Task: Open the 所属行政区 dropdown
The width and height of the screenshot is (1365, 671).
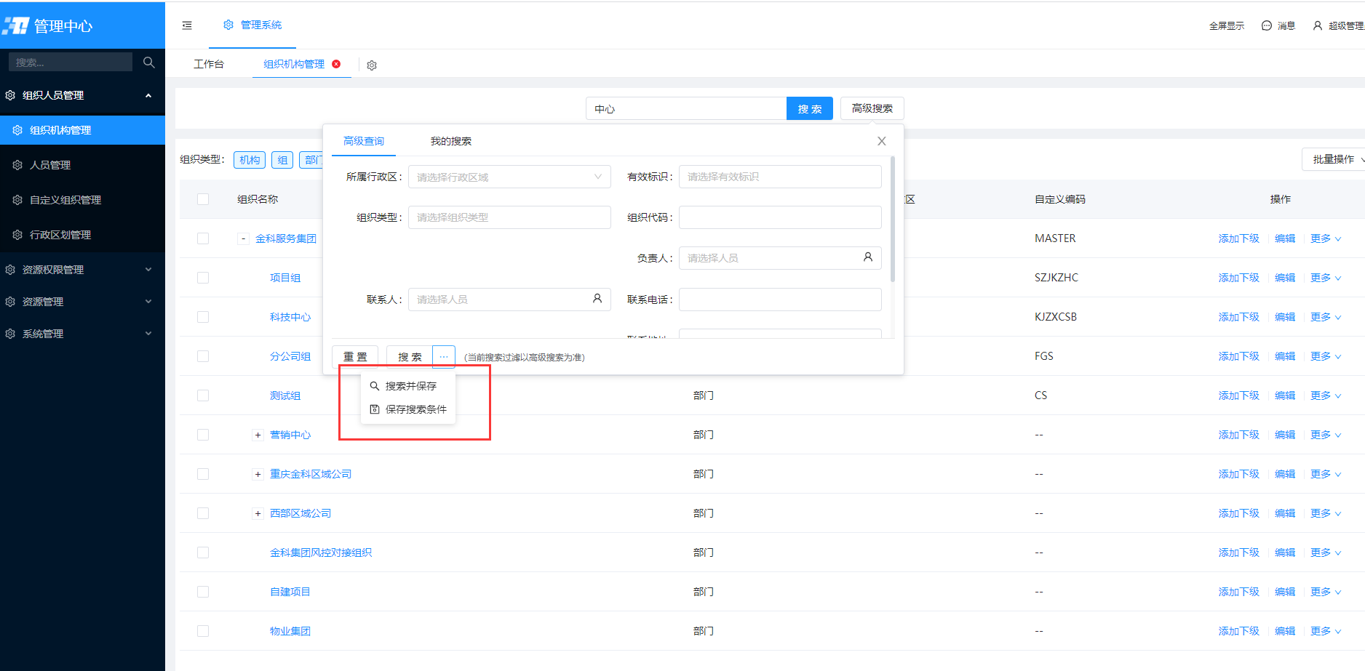Action: click(x=509, y=177)
